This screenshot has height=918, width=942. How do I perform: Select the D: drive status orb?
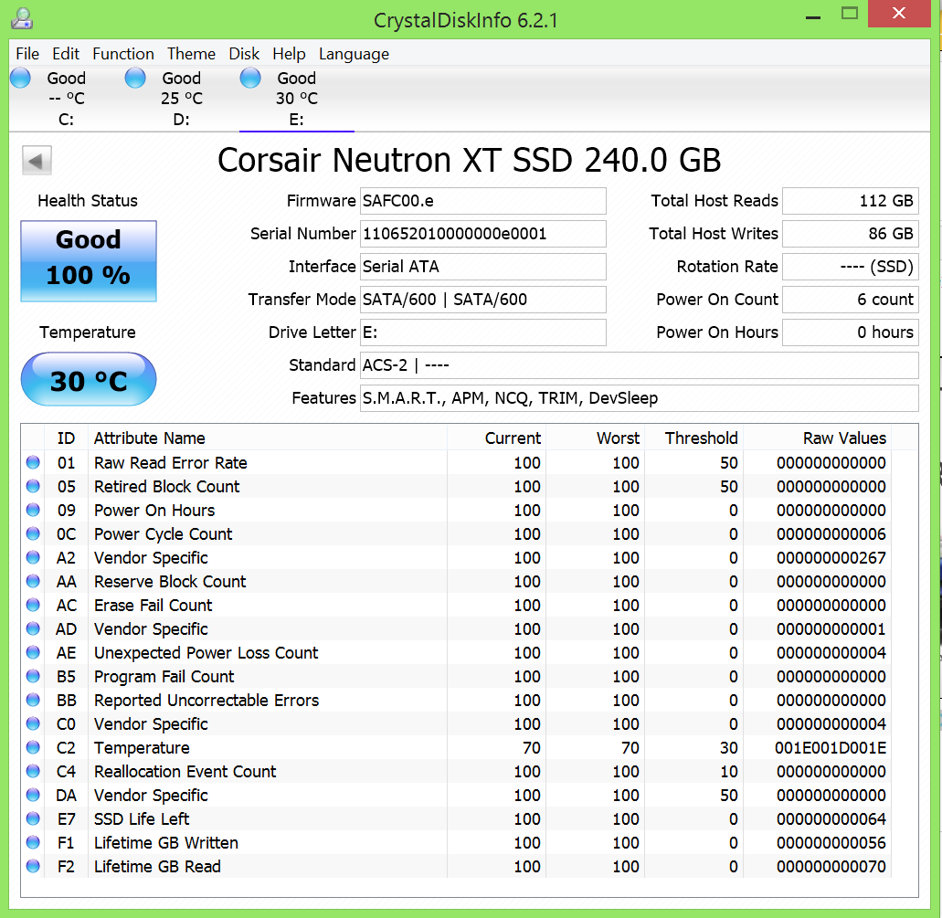(135, 79)
